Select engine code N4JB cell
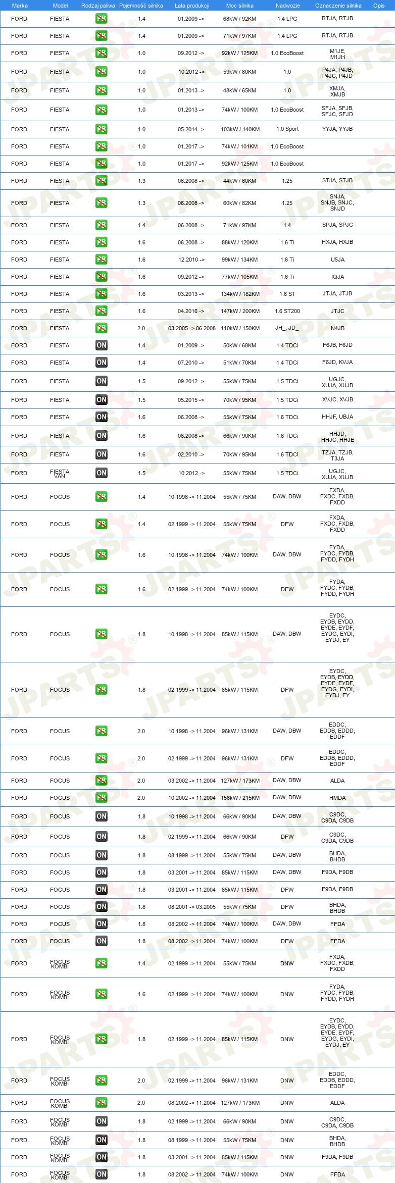This screenshot has height=1183, width=395. (x=337, y=328)
